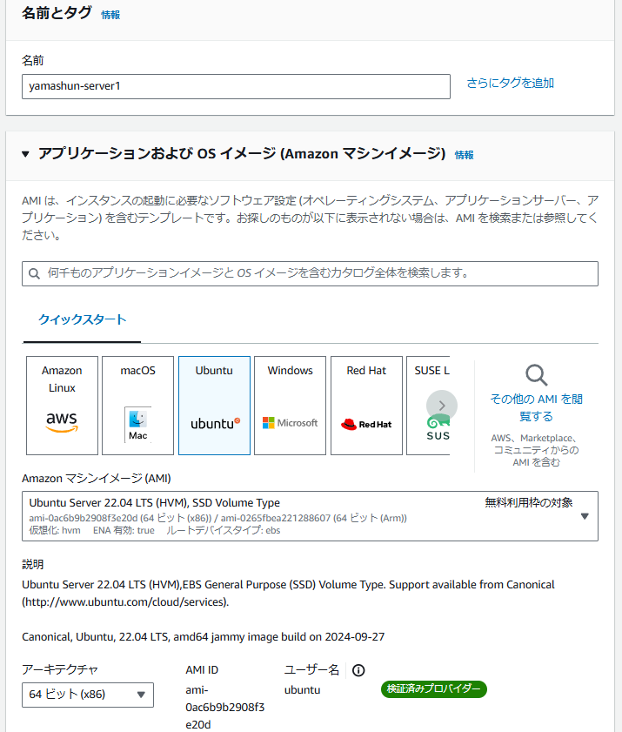
Task: Click the name field containing yamashun-server1
Action: [236, 86]
